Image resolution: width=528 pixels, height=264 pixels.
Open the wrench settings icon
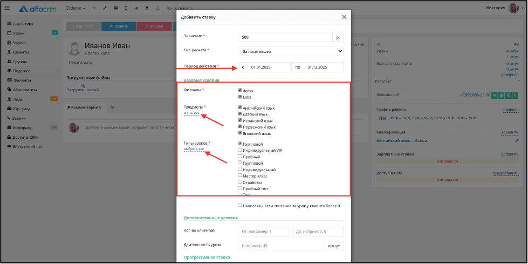point(105,8)
